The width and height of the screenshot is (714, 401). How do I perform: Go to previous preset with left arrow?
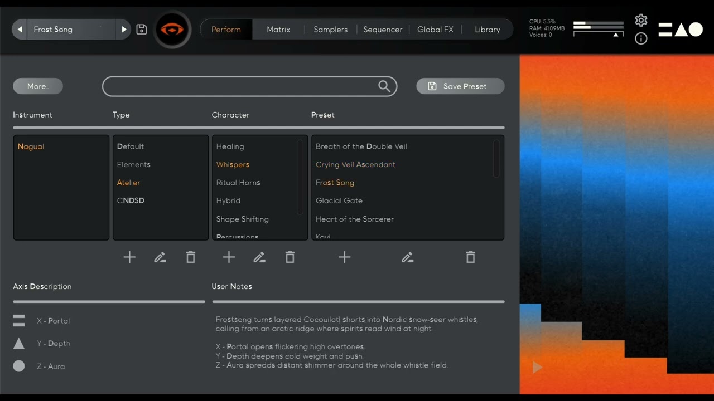pyautogui.click(x=20, y=30)
